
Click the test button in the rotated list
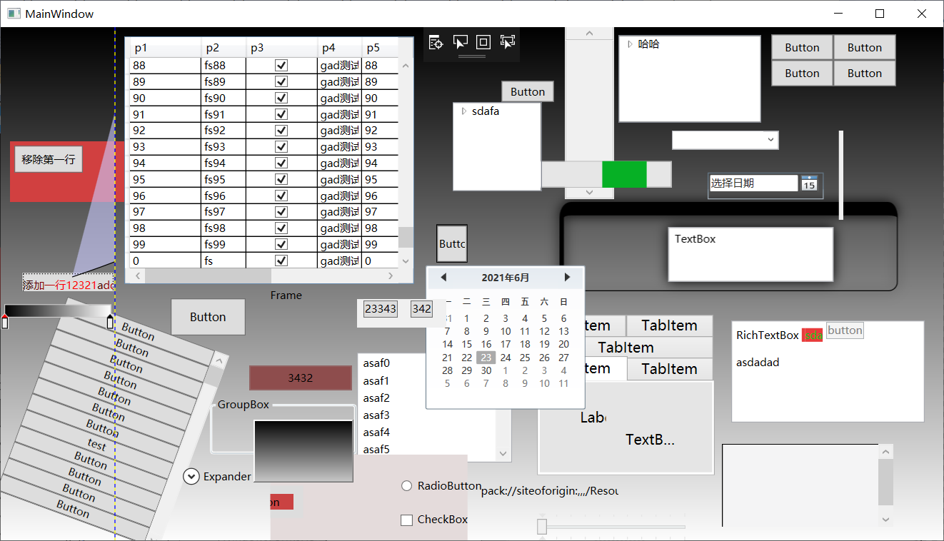pyautogui.click(x=97, y=446)
